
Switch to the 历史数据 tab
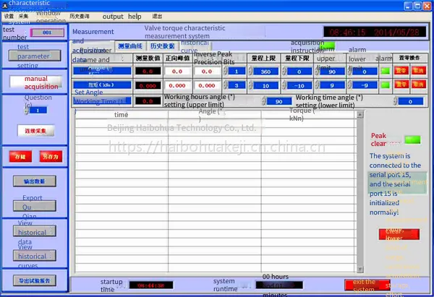tap(163, 46)
